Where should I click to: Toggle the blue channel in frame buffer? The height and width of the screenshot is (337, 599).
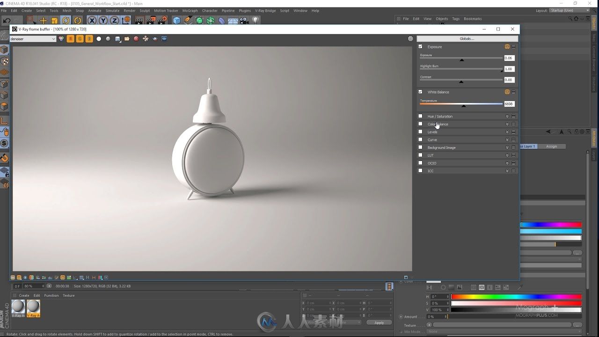coord(89,39)
